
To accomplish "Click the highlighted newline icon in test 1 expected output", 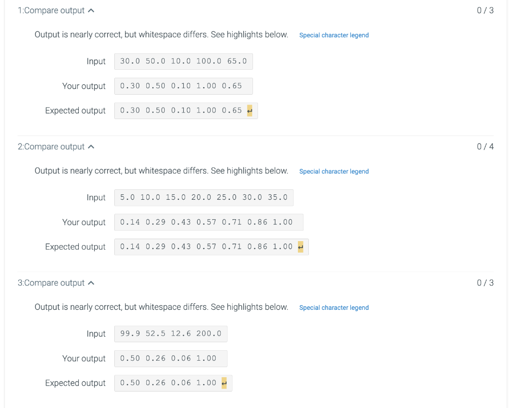I will pos(250,110).
